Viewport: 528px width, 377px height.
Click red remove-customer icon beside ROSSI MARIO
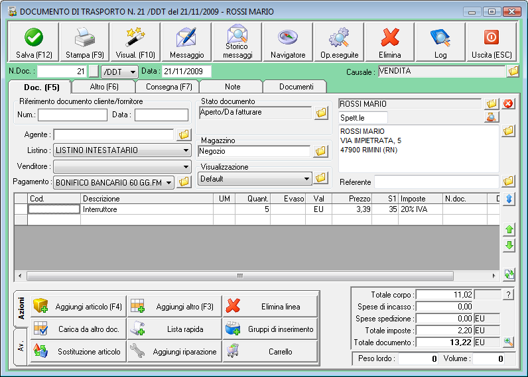click(x=509, y=104)
